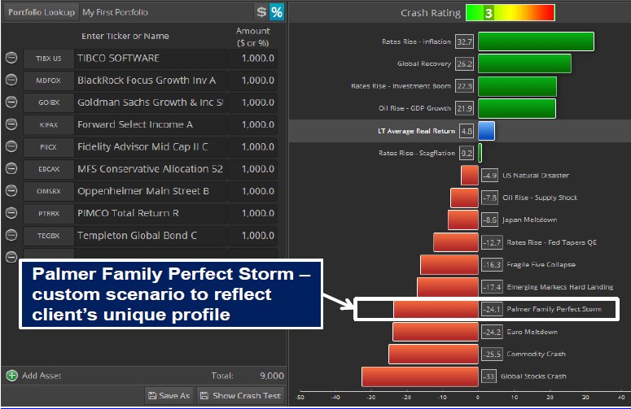Delete the Forward Select Income A row

click(11, 124)
